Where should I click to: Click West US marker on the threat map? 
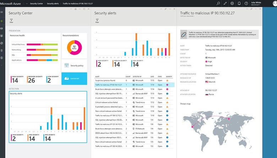(192, 127)
